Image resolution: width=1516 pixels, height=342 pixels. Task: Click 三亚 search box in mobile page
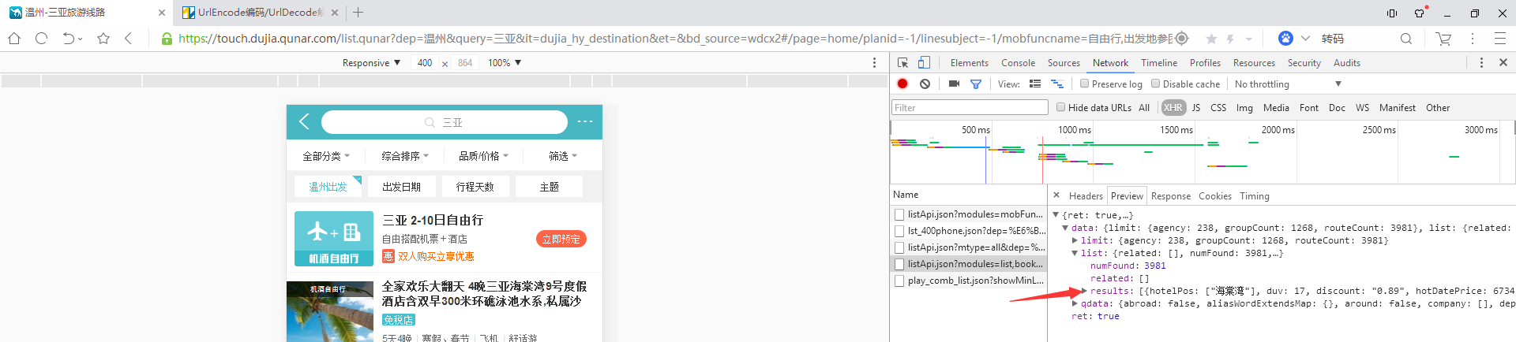tap(445, 122)
